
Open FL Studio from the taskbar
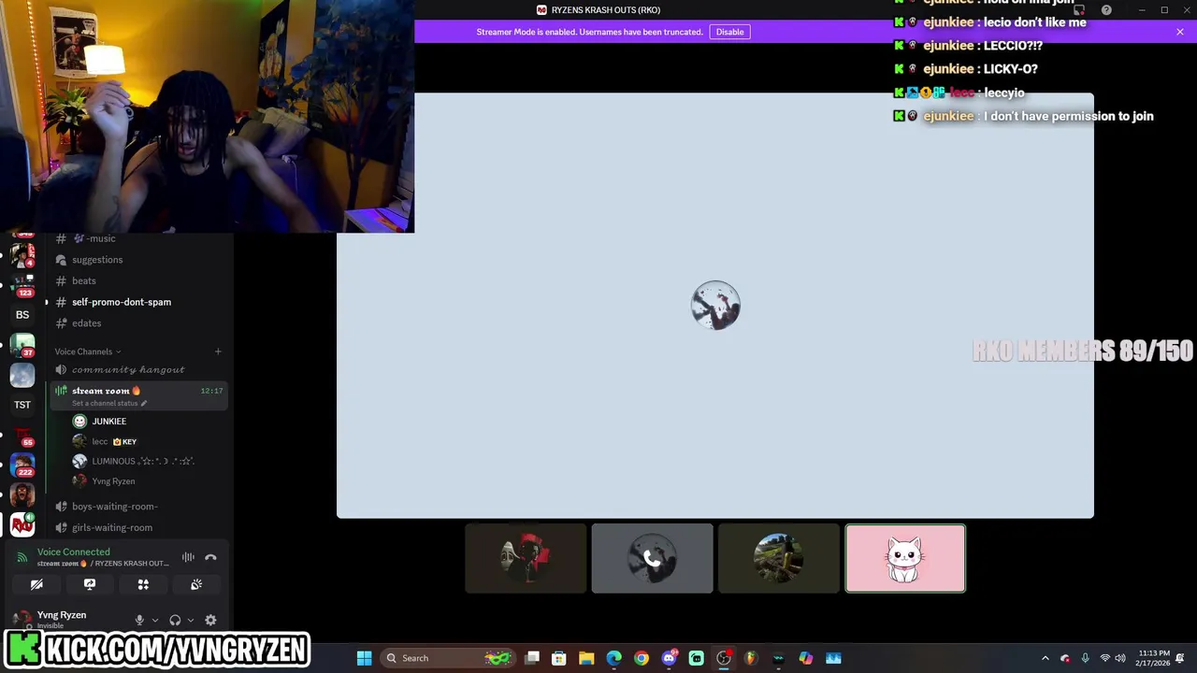(751, 658)
